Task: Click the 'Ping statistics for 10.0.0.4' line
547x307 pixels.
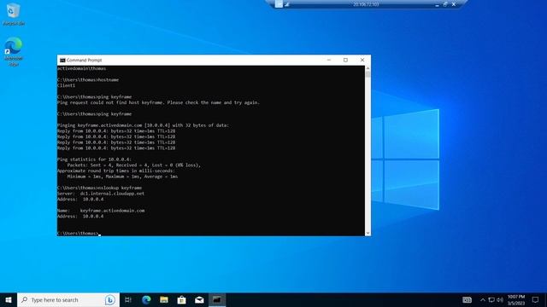Action: 94,159
